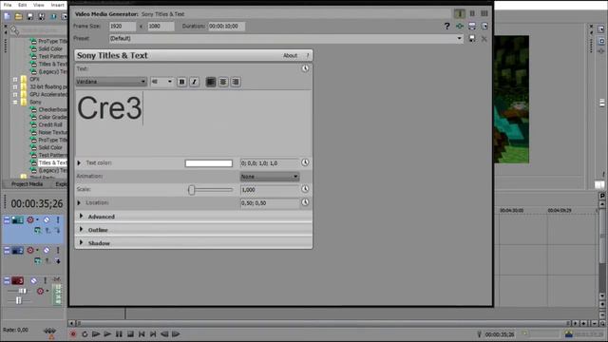Click the second view mode icon at top right
608x342 pixels.
[472, 13]
